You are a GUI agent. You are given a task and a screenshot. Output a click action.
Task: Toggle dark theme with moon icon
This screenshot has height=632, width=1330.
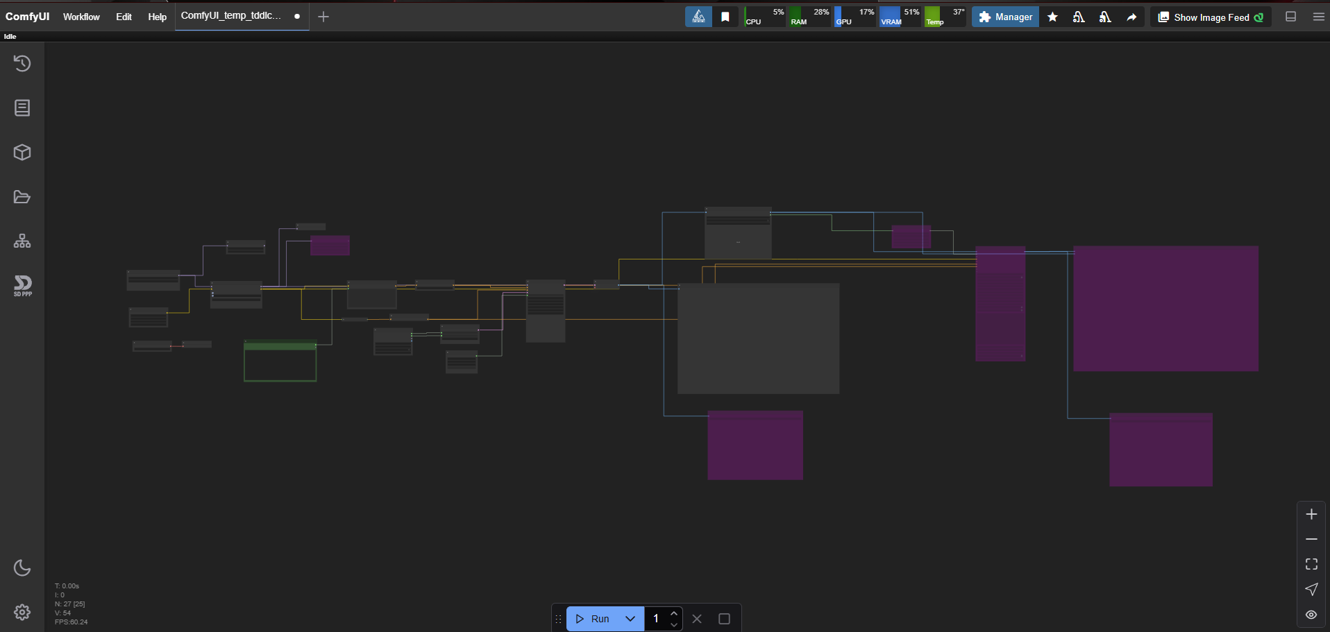point(22,567)
